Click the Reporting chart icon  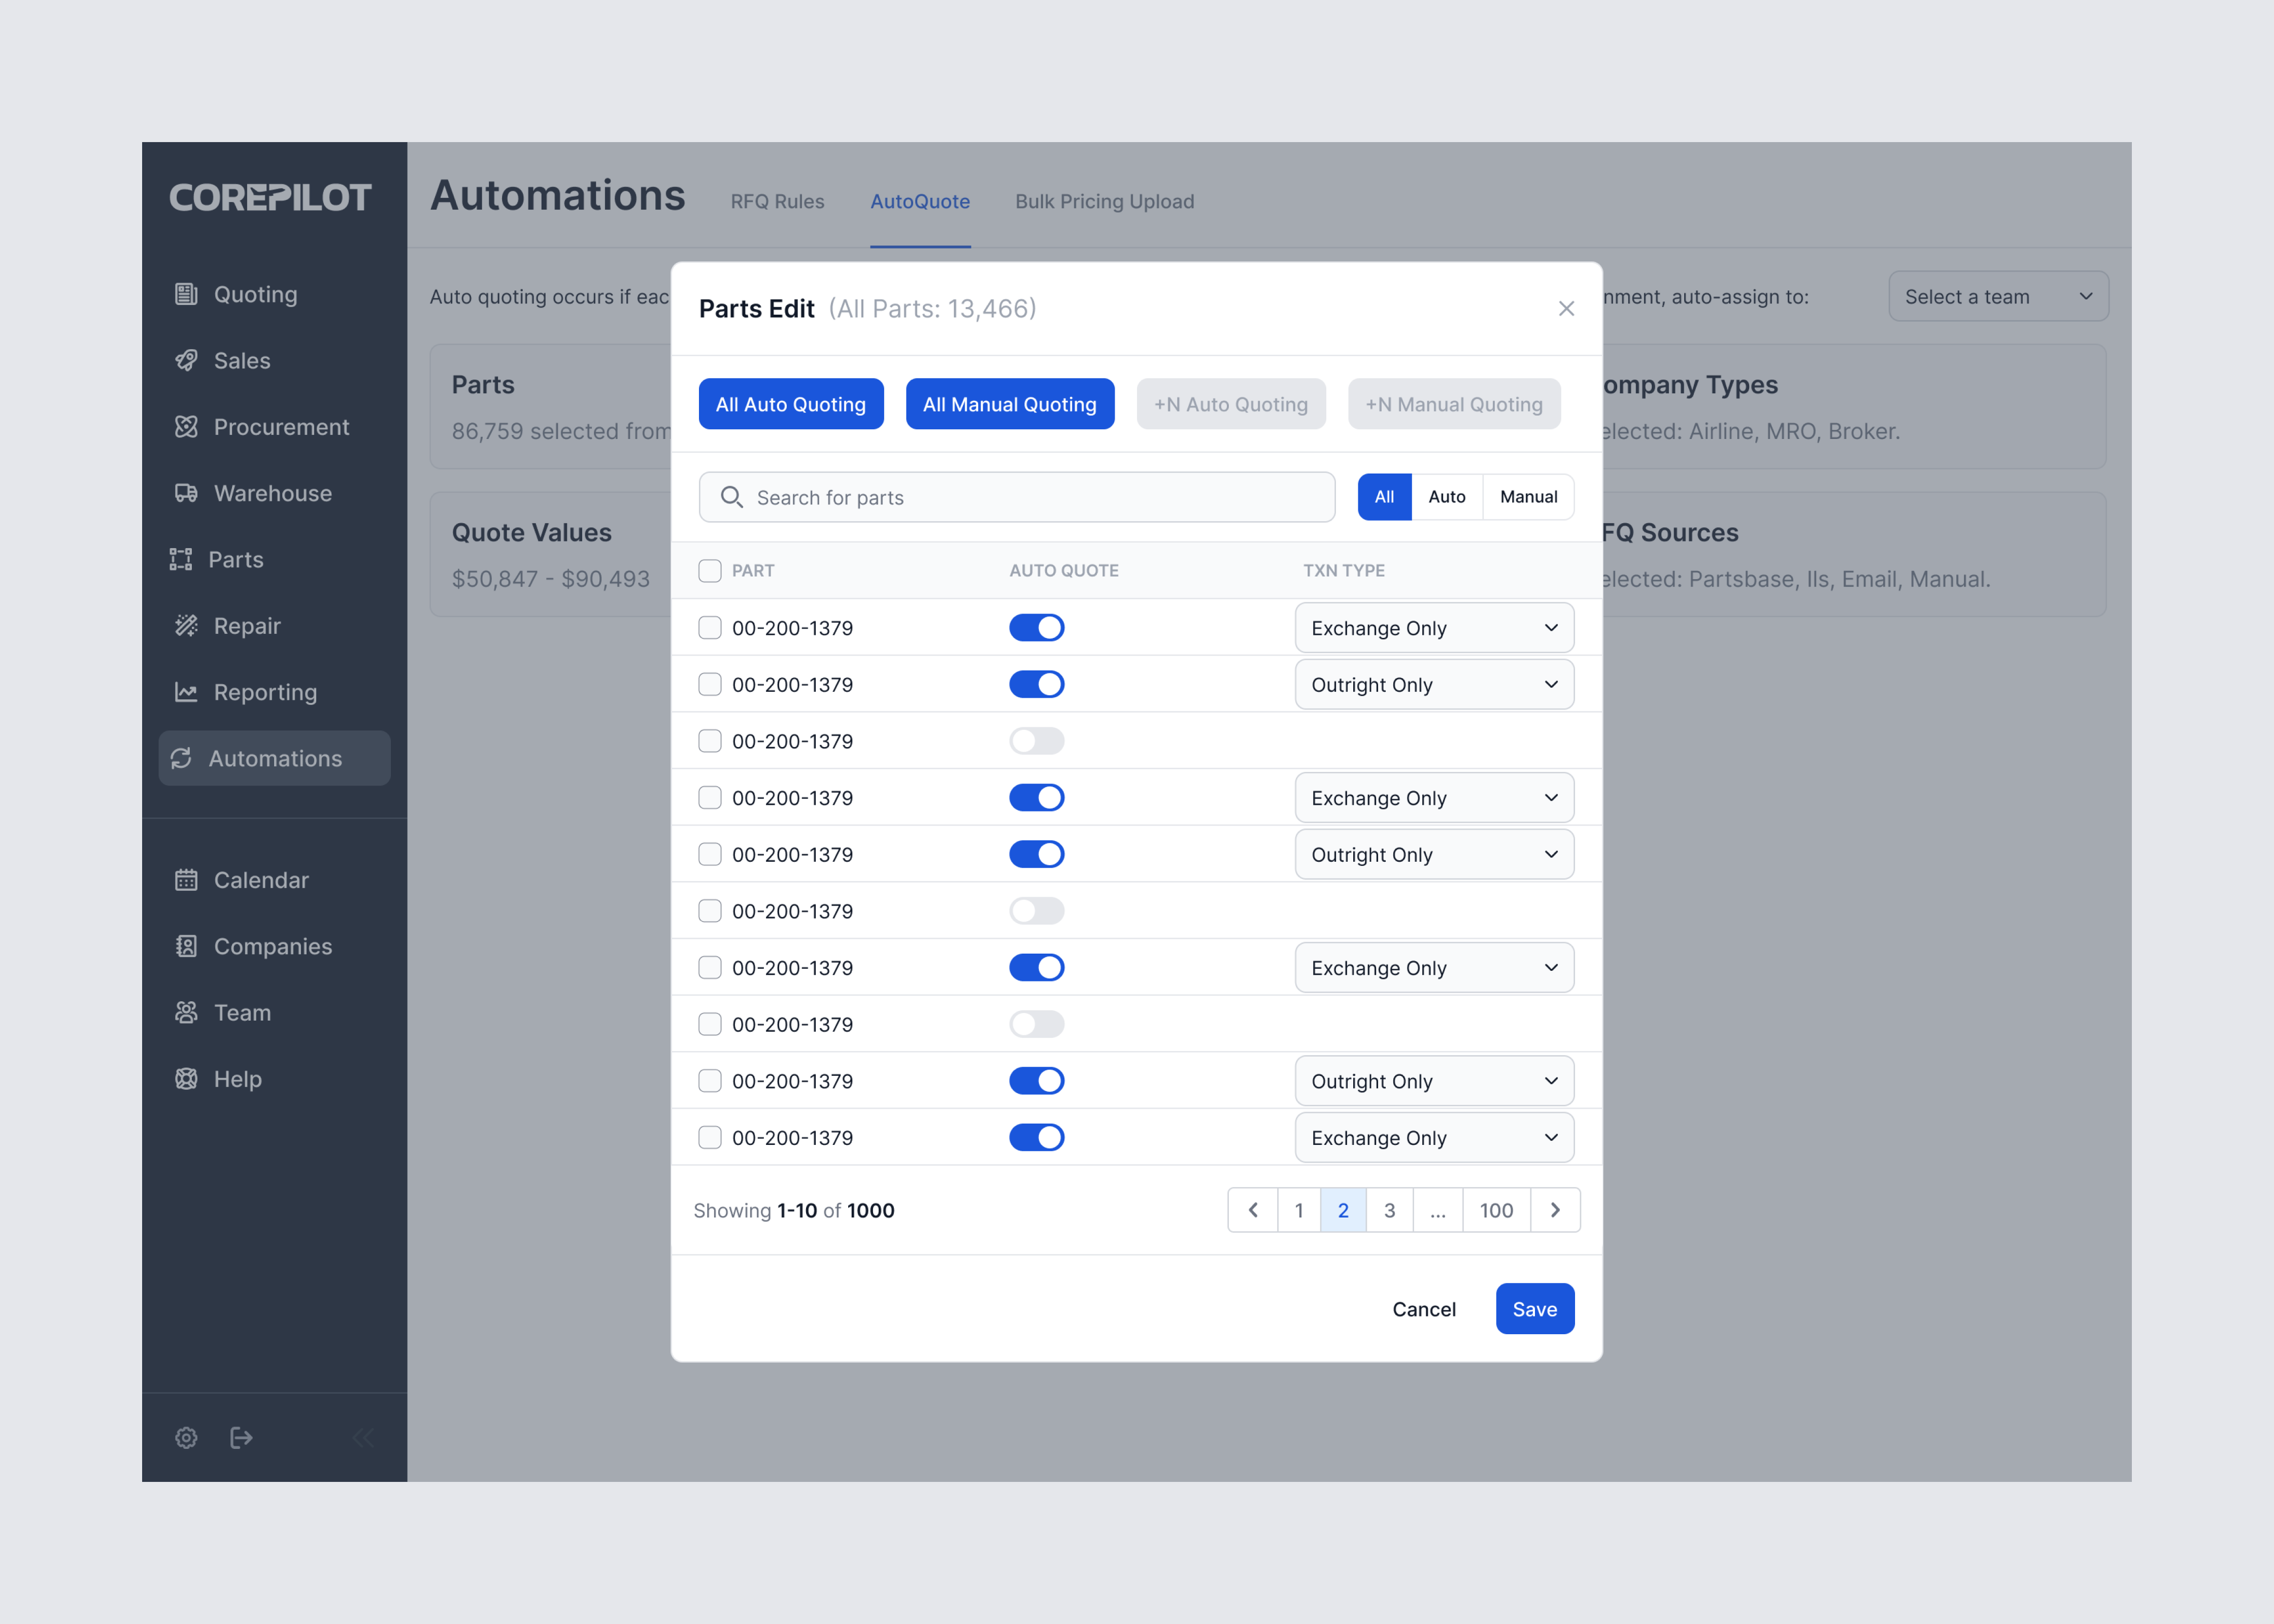coord(186,692)
